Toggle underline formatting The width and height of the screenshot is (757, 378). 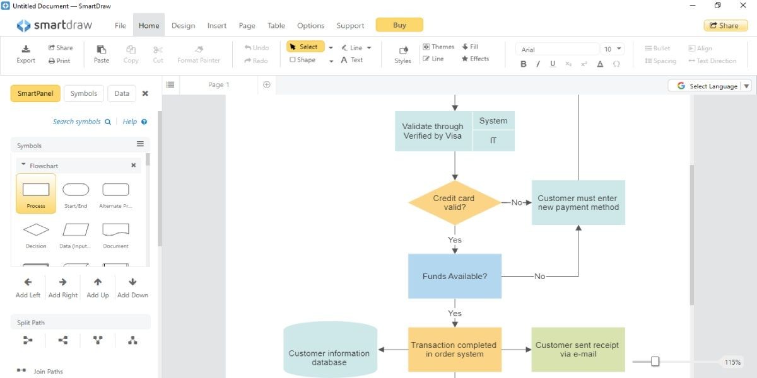553,64
